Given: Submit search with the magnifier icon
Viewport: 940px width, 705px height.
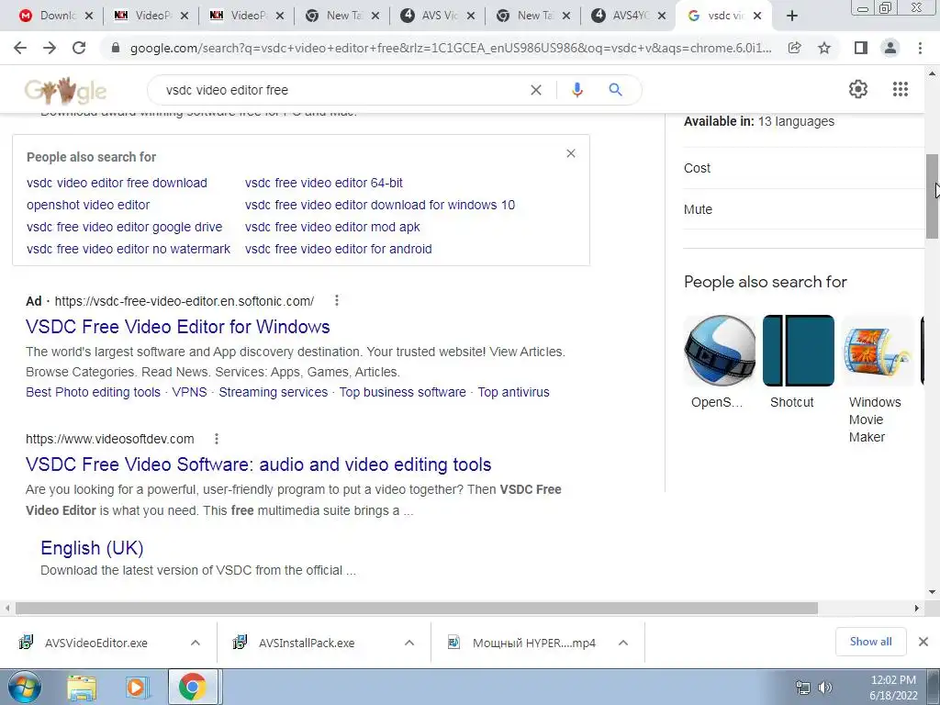Looking at the screenshot, I should pos(615,90).
